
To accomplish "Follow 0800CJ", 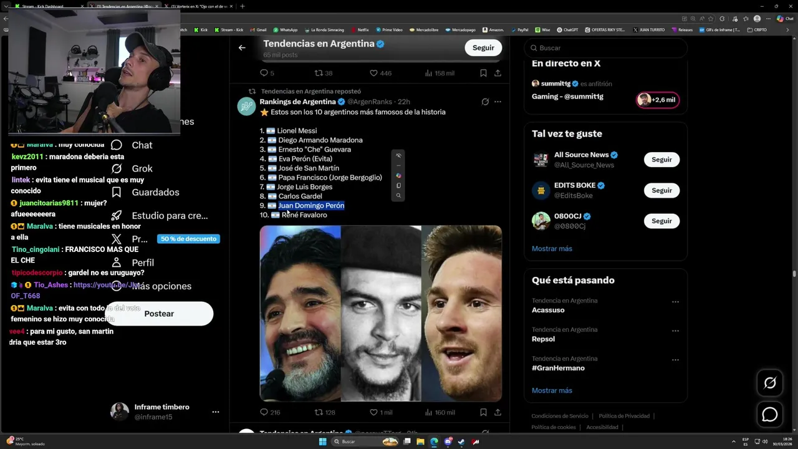I will (x=661, y=221).
